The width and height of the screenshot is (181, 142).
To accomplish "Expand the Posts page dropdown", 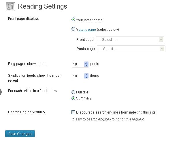I will tap(131, 49).
